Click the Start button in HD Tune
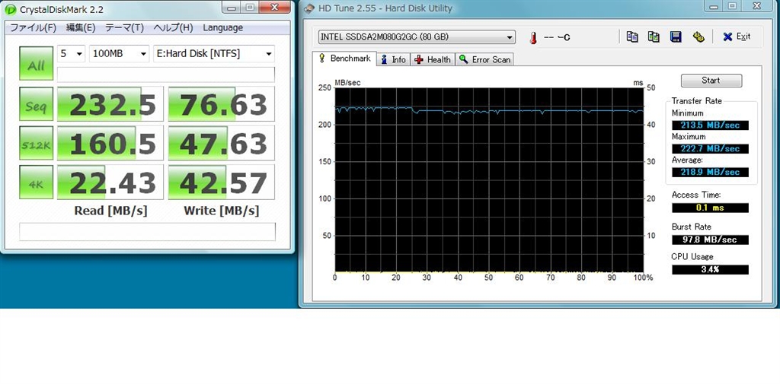 click(x=711, y=81)
